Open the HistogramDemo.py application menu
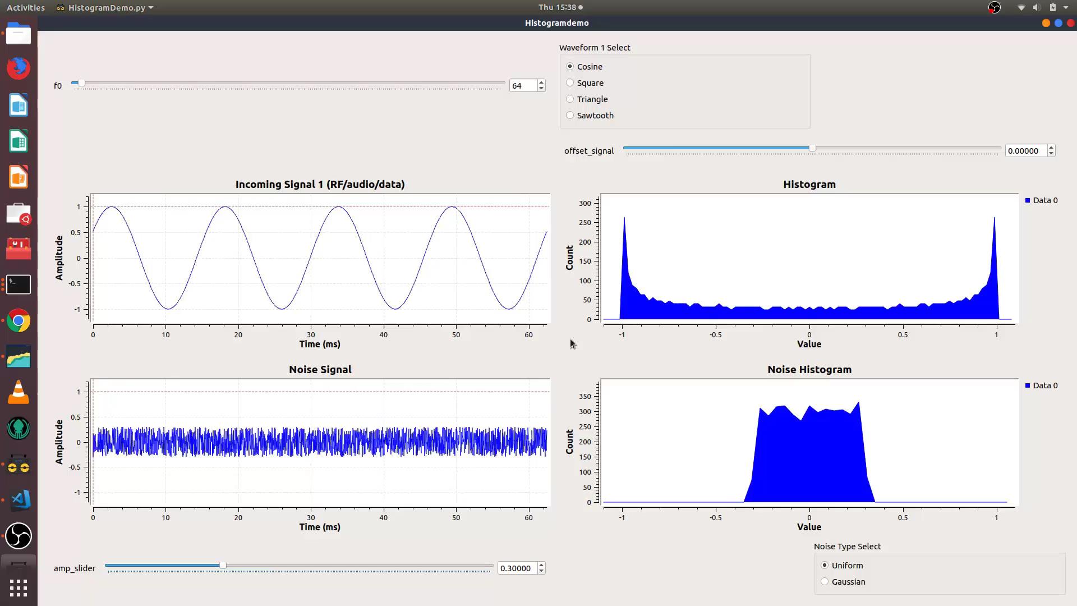 click(104, 7)
